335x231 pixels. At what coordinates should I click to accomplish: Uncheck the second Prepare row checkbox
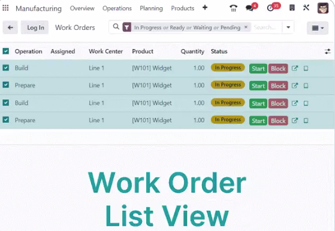click(x=6, y=120)
